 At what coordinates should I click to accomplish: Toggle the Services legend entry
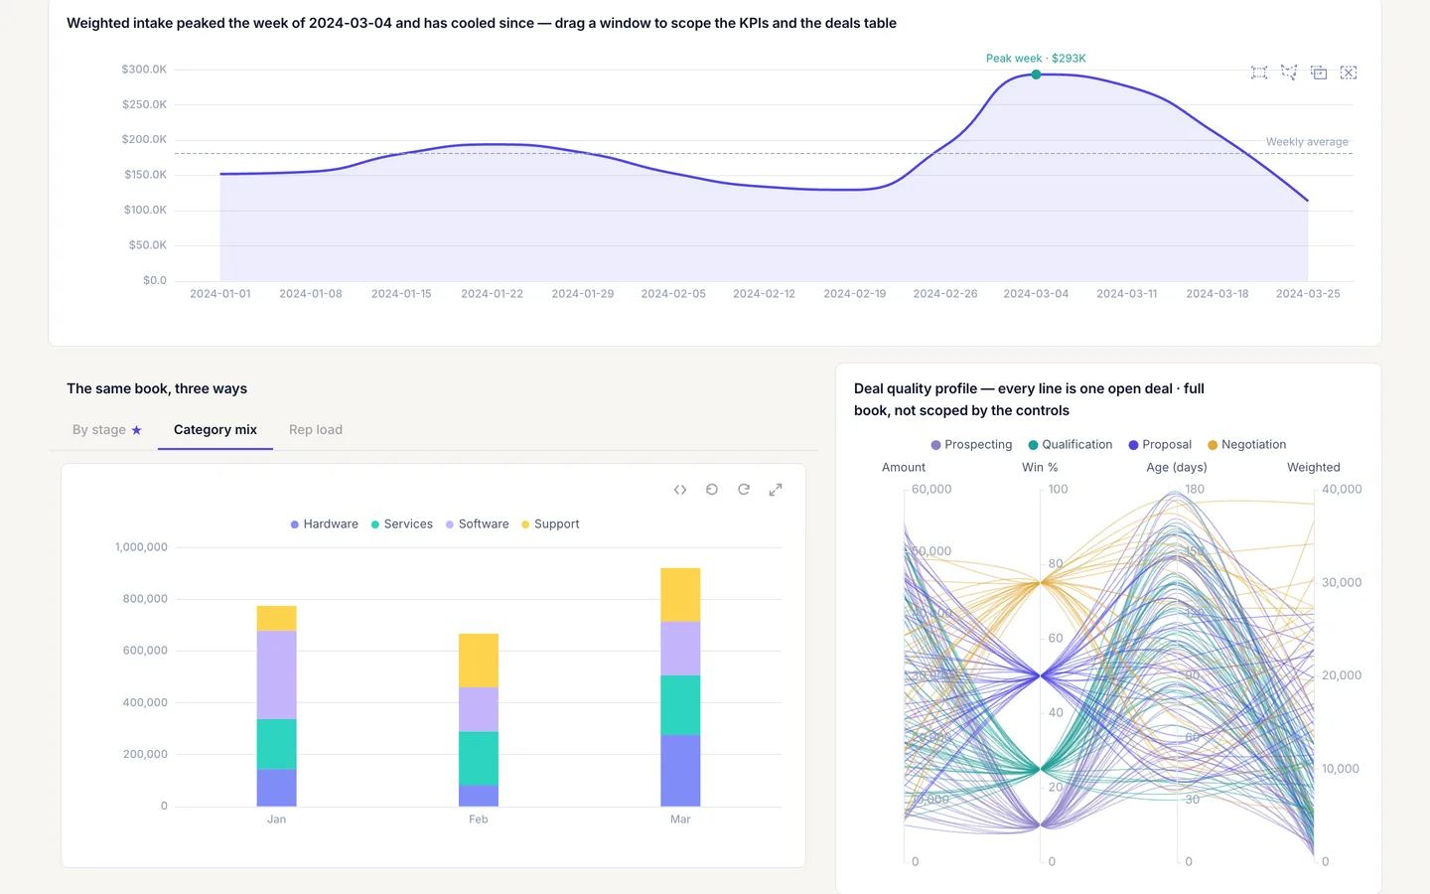coord(401,524)
